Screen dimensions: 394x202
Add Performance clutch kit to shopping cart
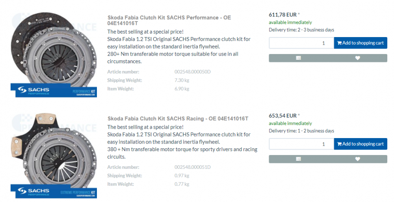(361, 43)
